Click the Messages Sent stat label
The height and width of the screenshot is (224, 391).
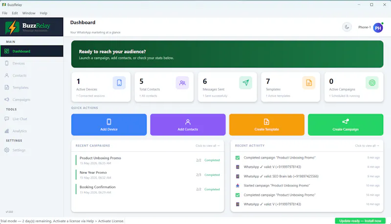(x=214, y=89)
